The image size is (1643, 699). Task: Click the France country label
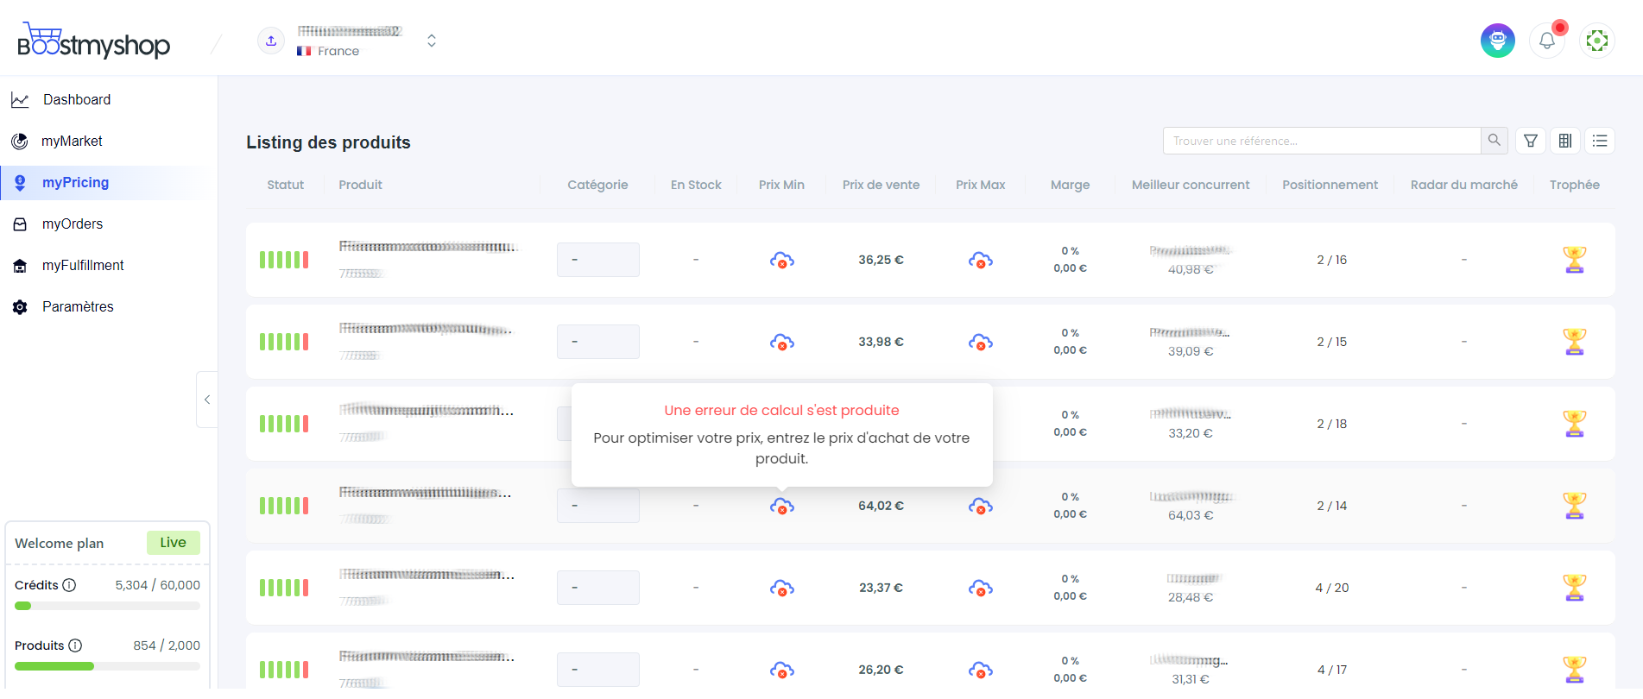click(x=338, y=51)
